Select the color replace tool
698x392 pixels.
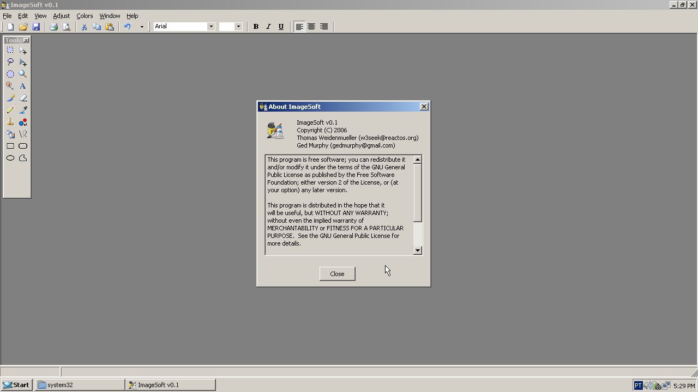click(x=23, y=122)
